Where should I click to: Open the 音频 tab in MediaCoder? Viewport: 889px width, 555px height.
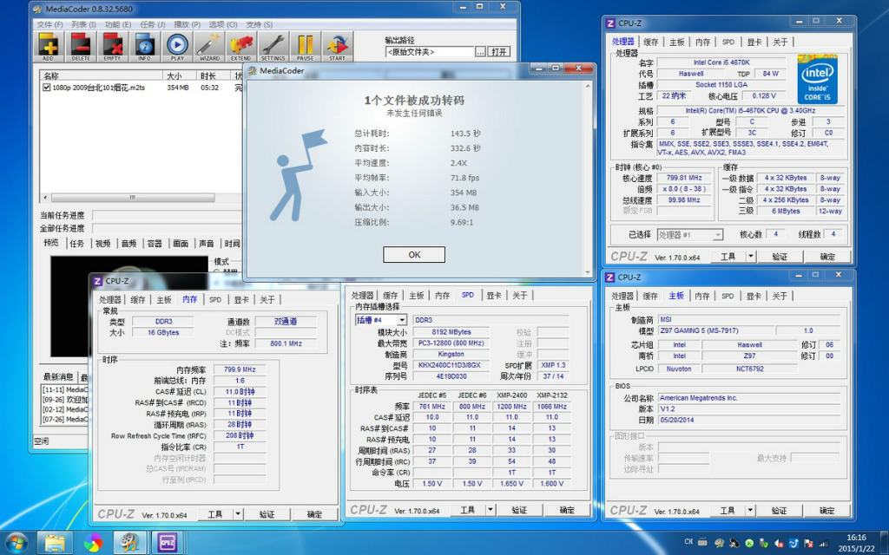(128, 244)
